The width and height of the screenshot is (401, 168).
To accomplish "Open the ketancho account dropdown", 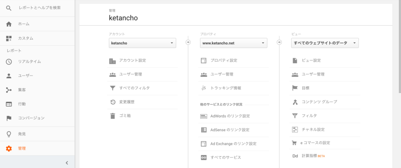I will point(142,43).
